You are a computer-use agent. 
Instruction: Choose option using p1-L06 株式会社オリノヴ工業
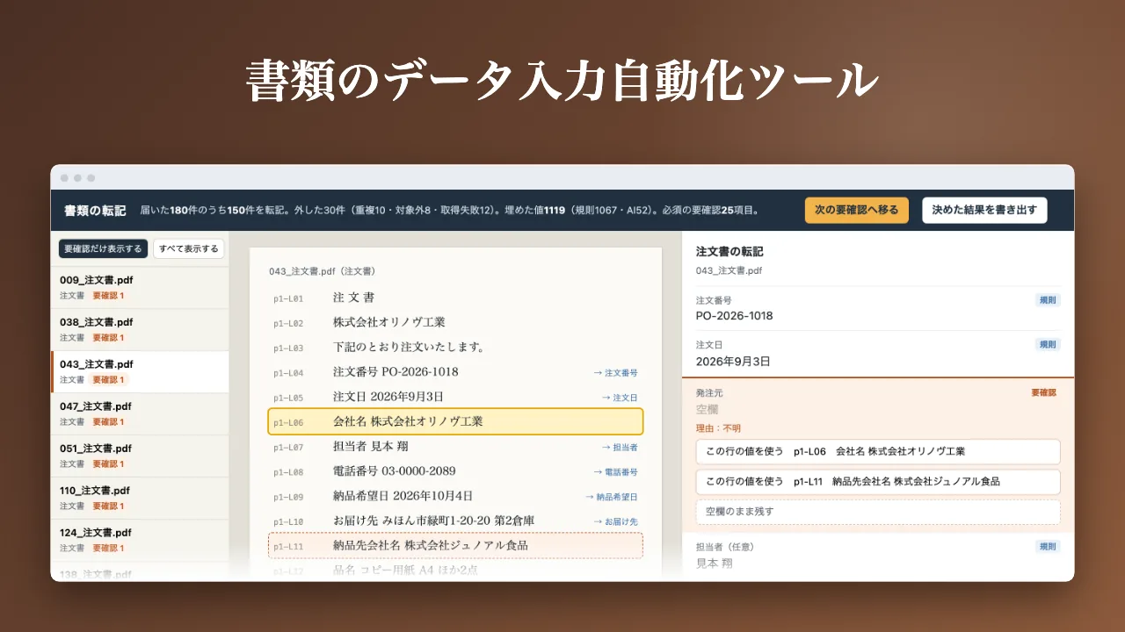coord(878,452)
